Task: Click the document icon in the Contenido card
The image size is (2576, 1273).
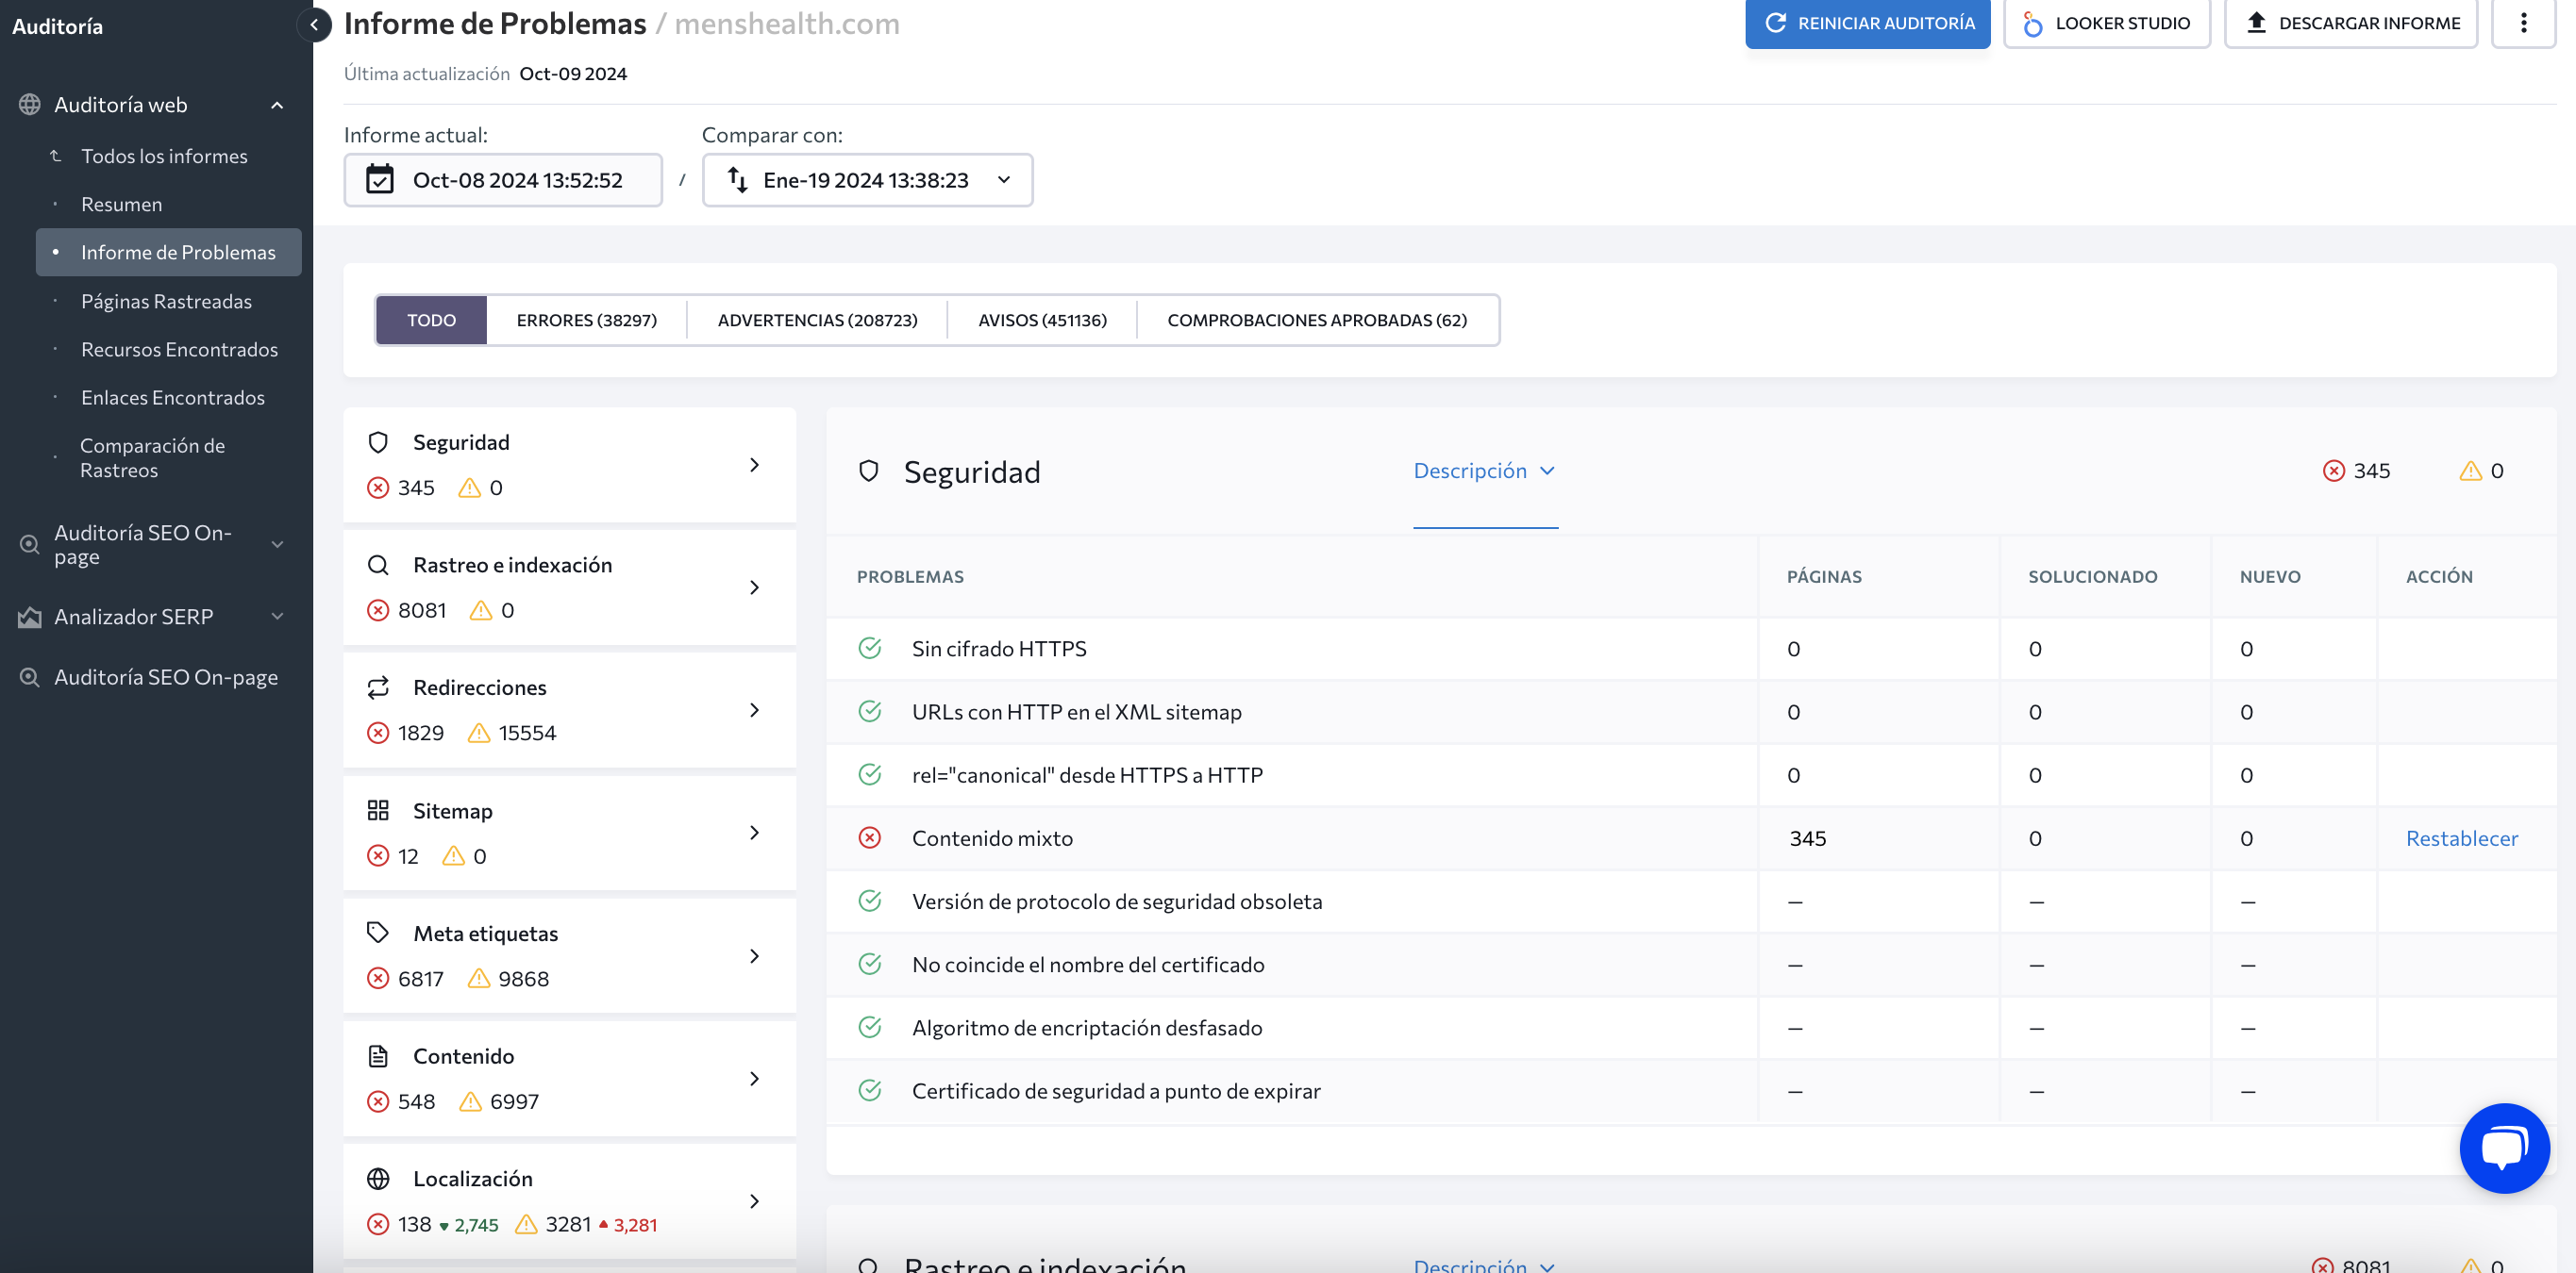Action: 378,1056
